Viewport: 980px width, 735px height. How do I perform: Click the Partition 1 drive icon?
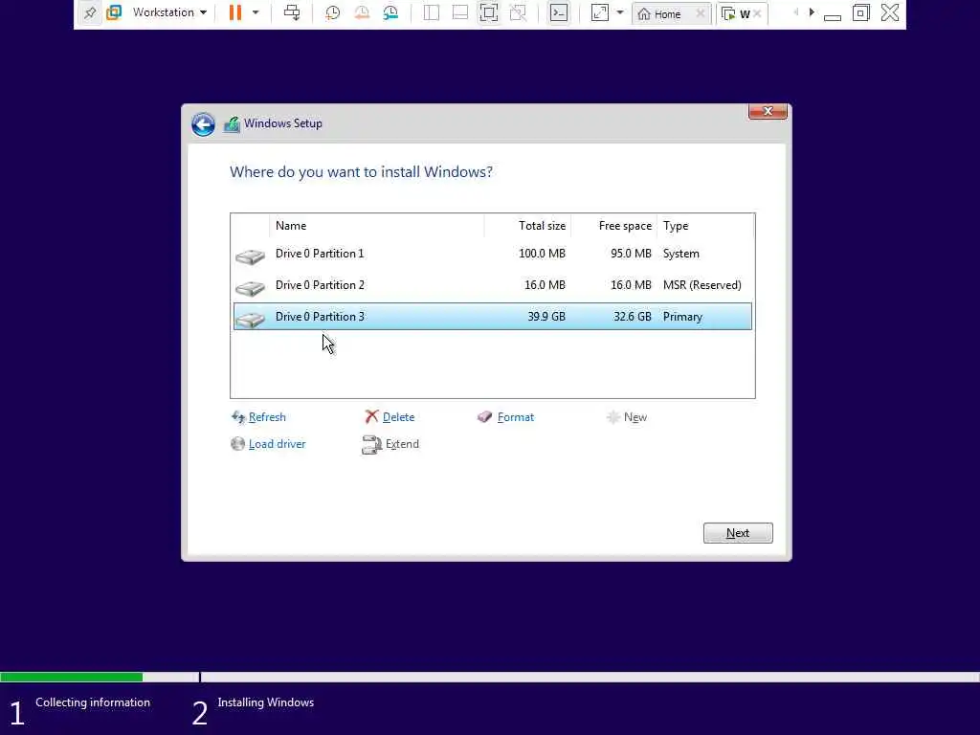[250, 256]
